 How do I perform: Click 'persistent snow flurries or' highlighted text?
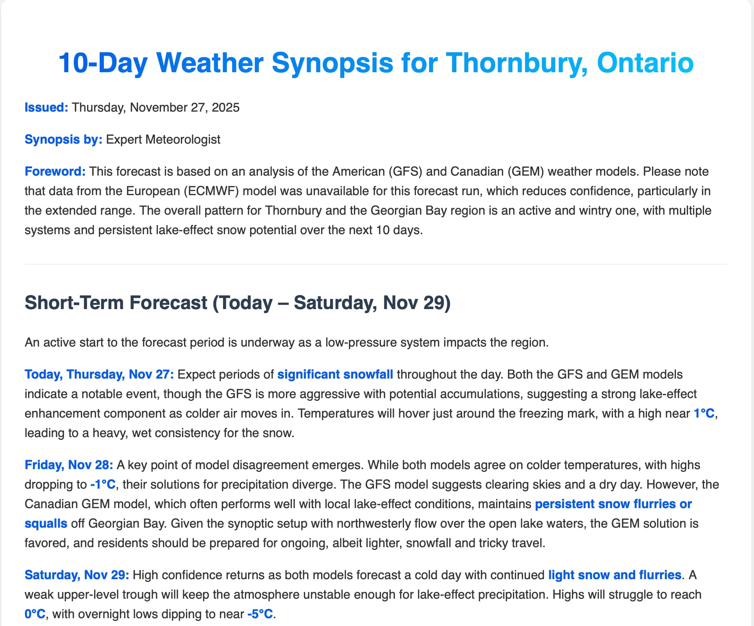coord(613,504)
